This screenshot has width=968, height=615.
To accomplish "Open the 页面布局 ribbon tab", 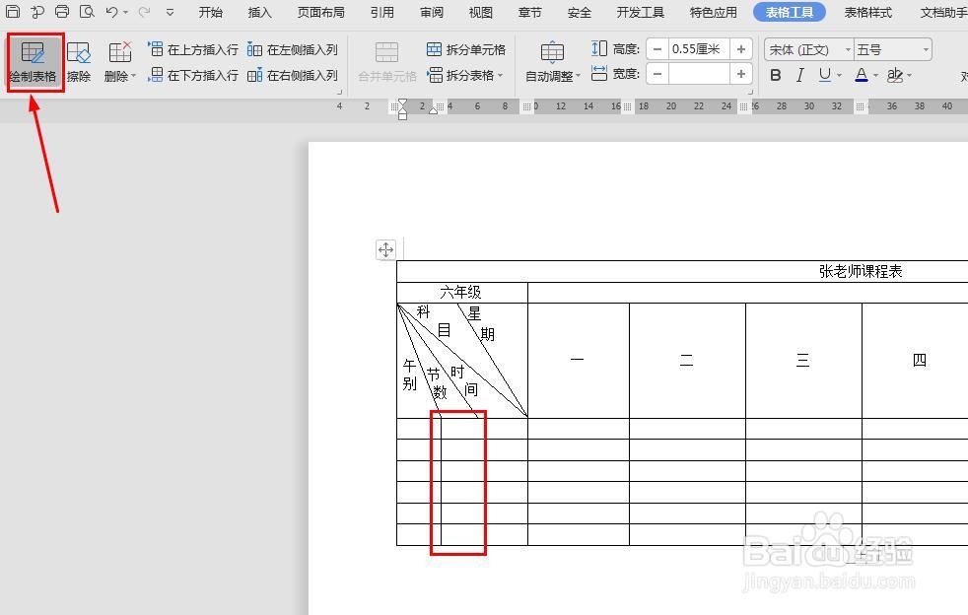I will [x=320, y=12].
